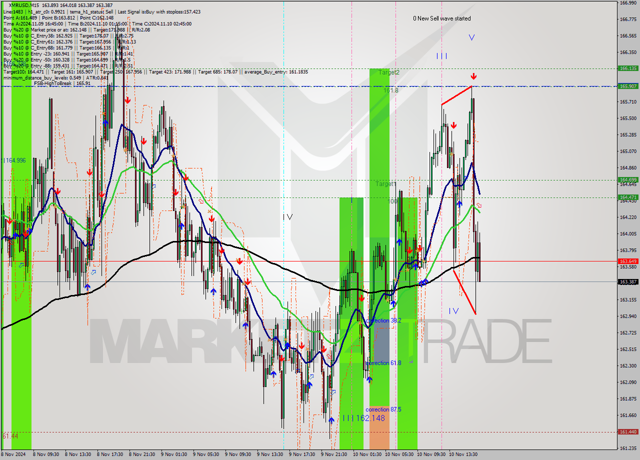Click the green 164.471 price tag

(628, 197)
